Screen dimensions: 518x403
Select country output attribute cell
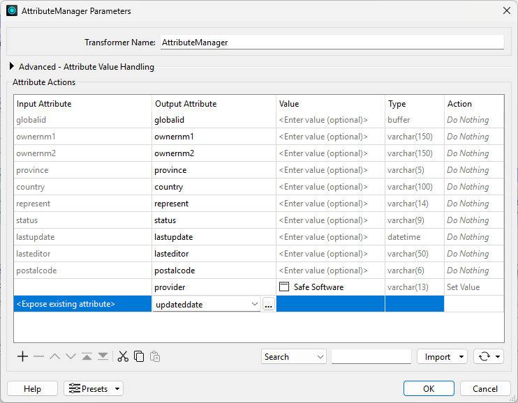[x=214, y=187]
